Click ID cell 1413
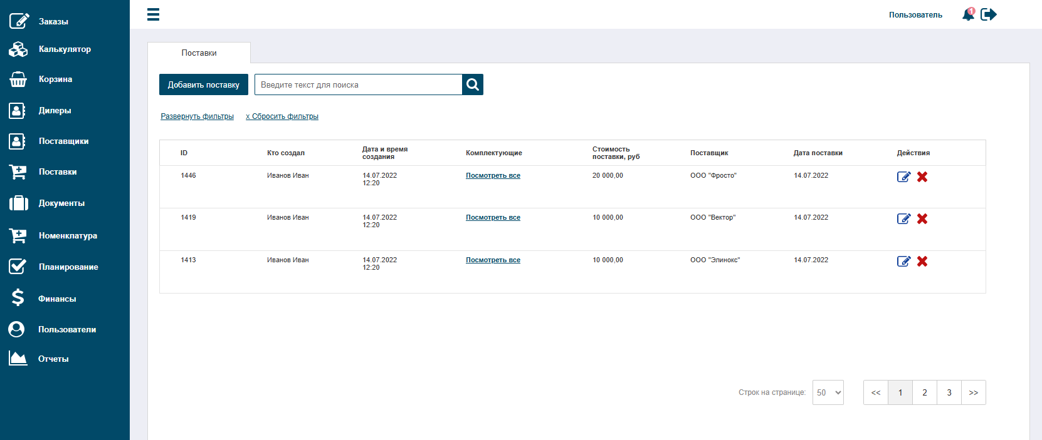Screen dimensions: 1042x440 click(188, 260)
